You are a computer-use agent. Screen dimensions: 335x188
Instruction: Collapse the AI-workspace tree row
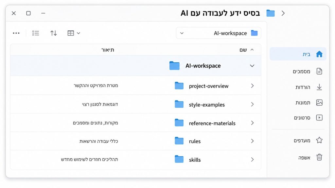click(252, 66)
